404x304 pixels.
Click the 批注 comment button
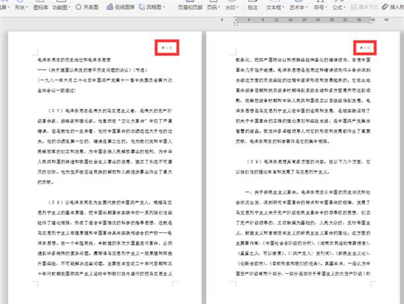pos(252,7)
